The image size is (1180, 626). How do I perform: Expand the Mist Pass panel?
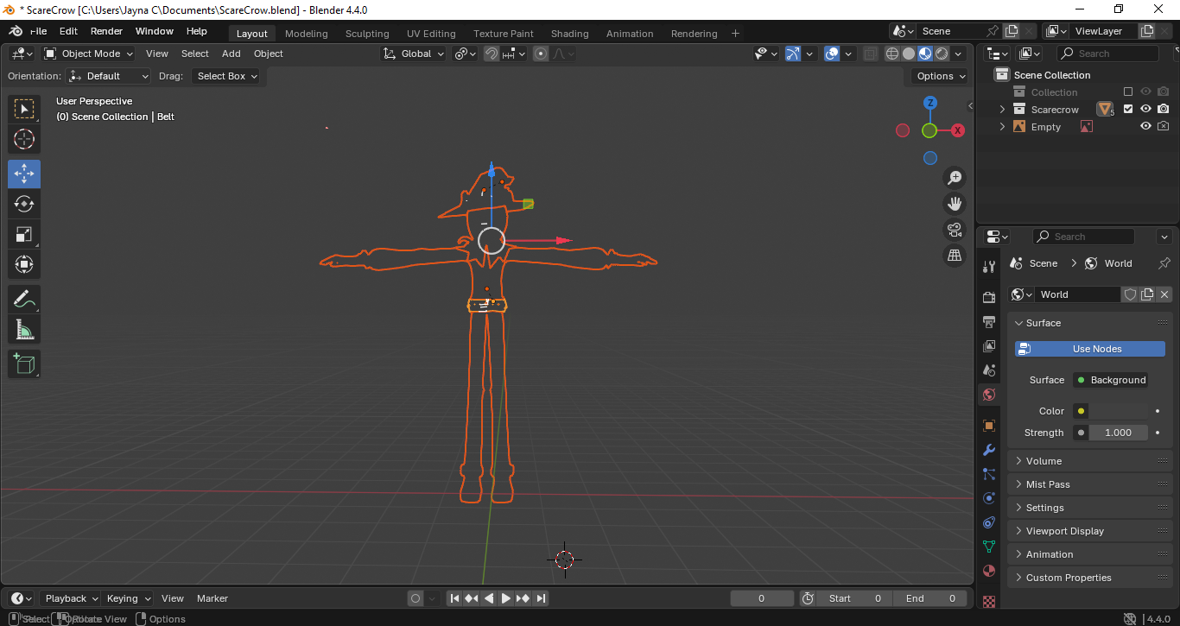pyautogui.click(x=1090, y=484)
